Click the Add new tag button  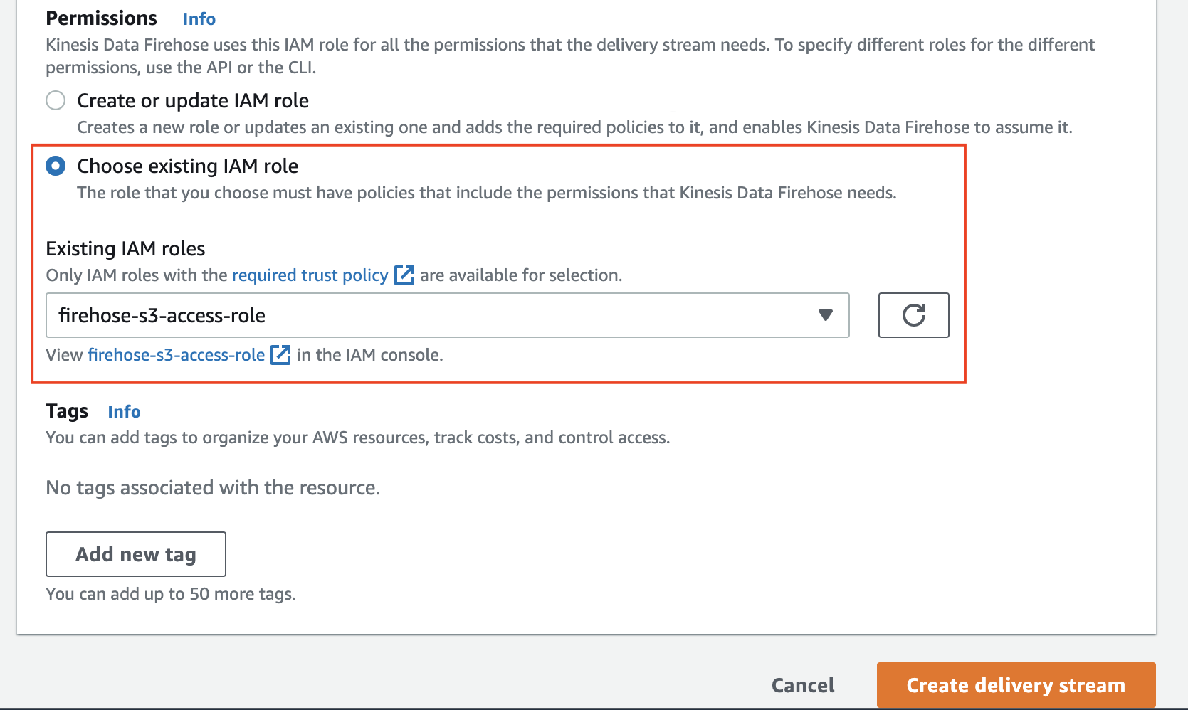coord(136,554)
